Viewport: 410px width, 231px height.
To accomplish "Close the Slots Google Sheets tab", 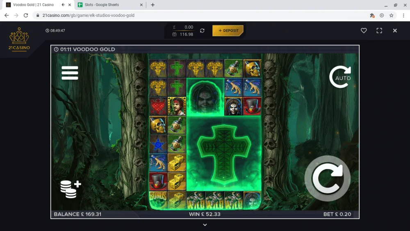I will (x=141, y=5).
